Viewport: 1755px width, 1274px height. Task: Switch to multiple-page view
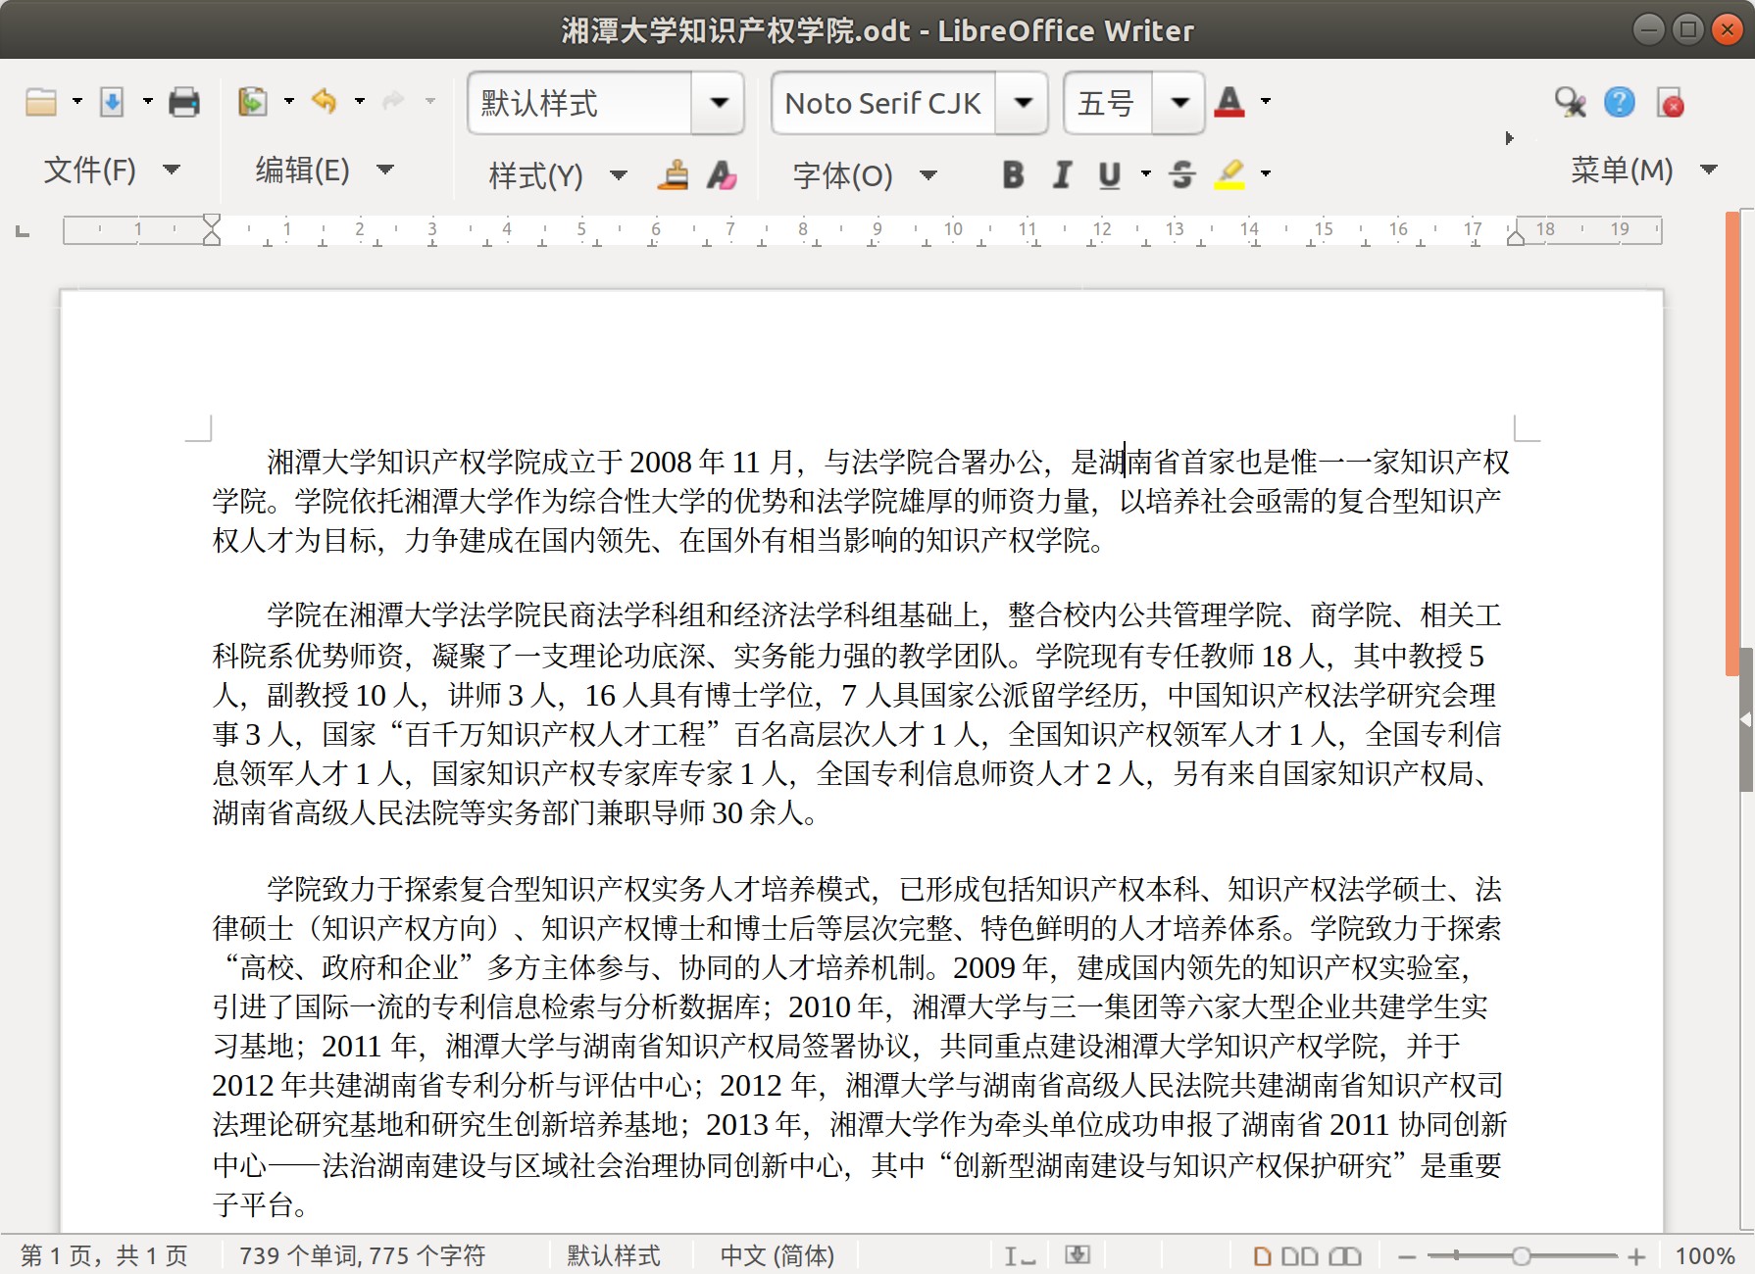[x=1299, y=1255]
